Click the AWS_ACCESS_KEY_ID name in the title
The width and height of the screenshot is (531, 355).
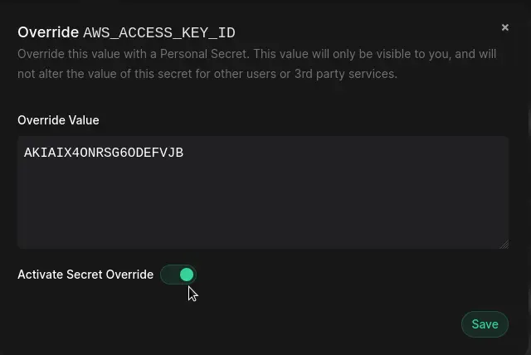point(159,33)
